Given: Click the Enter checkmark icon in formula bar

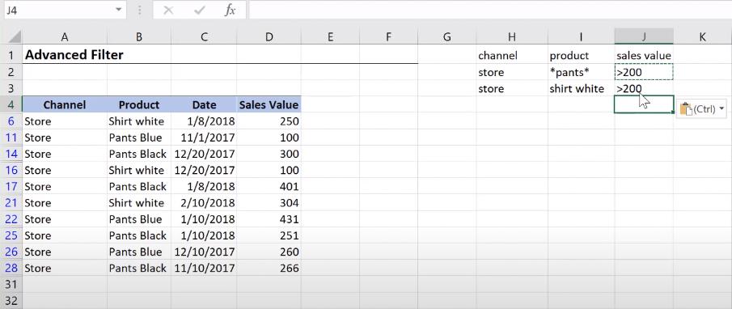Looking at the screenshot, I should 200,10.
